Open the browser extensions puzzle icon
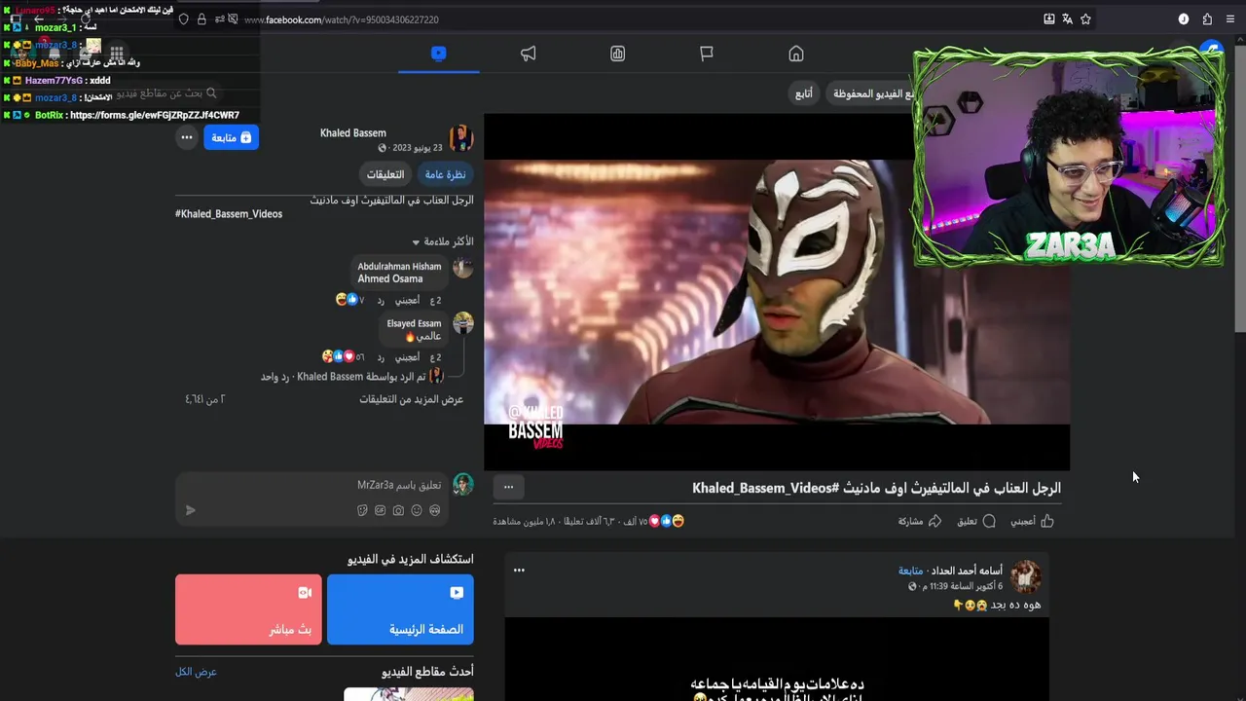 [x=1207, y=18]
